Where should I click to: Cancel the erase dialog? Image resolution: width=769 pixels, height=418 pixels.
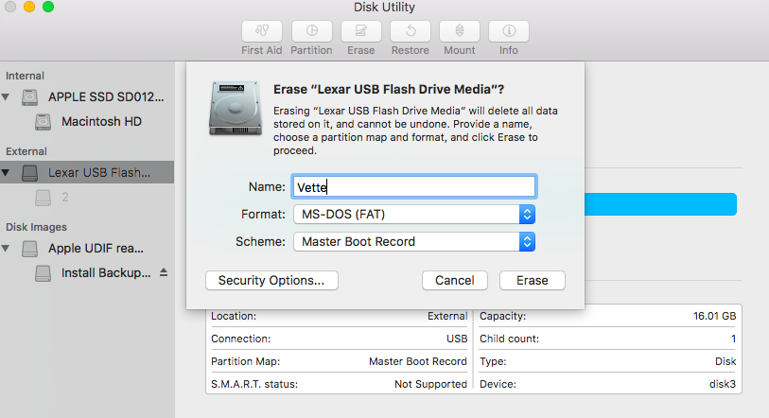(455, 281)
